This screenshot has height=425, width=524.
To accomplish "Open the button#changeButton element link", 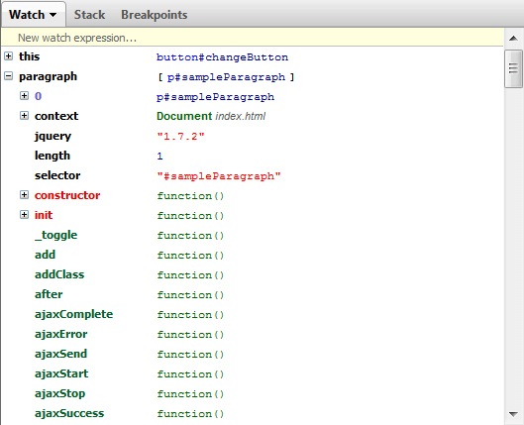I will pos(222,57).
